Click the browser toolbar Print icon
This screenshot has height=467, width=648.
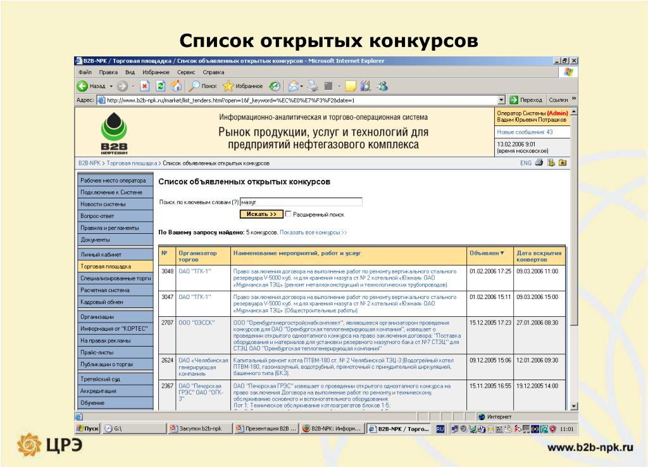[313, 86]
